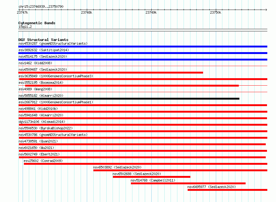The width and height of the screenshot is (276, 202).
Task: Open nsv6503892 (Sedlazeck2020) label
Action: pos(117,167)
